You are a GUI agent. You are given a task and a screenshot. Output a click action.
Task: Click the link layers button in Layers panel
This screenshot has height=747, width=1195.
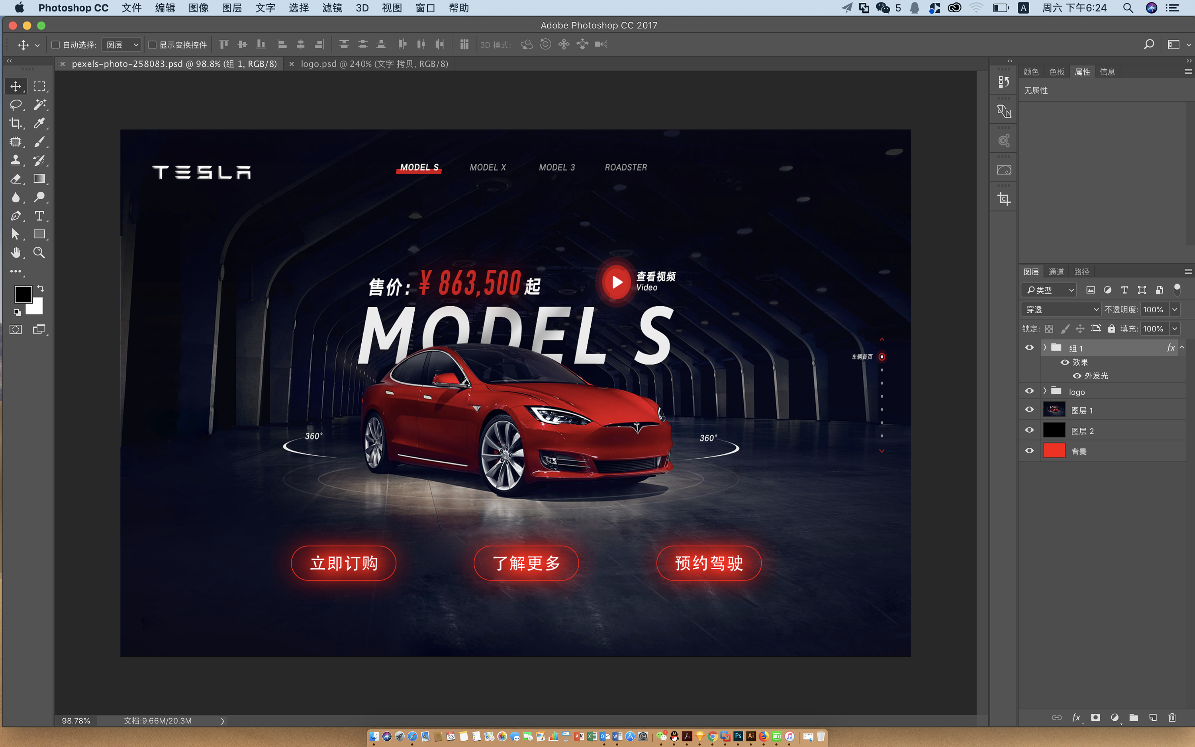tap(1057, 718)
